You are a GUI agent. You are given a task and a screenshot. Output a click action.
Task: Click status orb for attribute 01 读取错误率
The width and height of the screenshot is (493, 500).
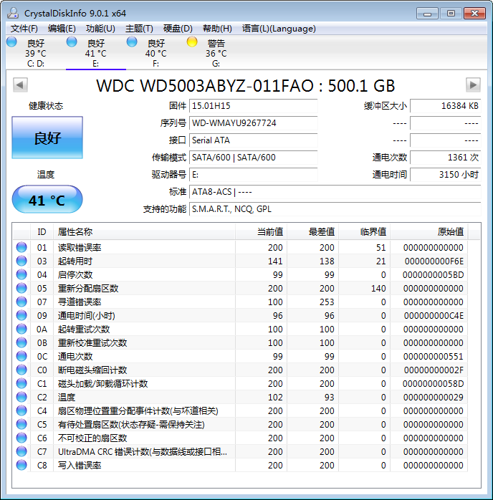point(21,248)
